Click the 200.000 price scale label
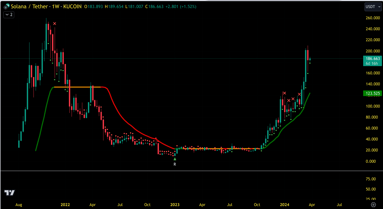This screenshot has width=383, height=209. click(x=373, y=51)
